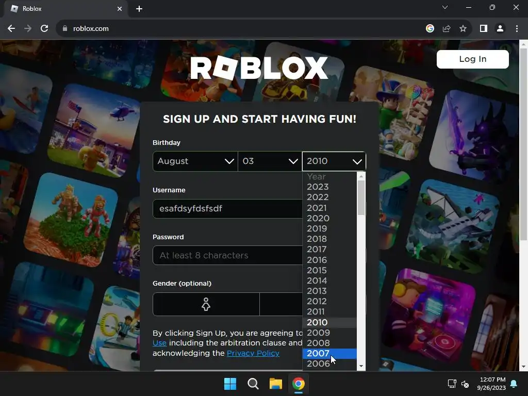This screenshot has width=528, height=396.
Task: Pick 2013 from the year options
Action: click(329, 291)
